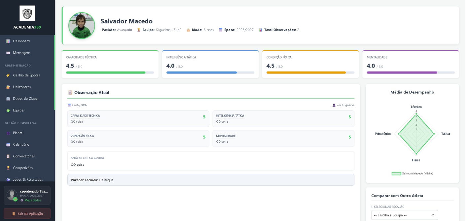Click the gear icon next to Meus Dados

pos(22,200)
